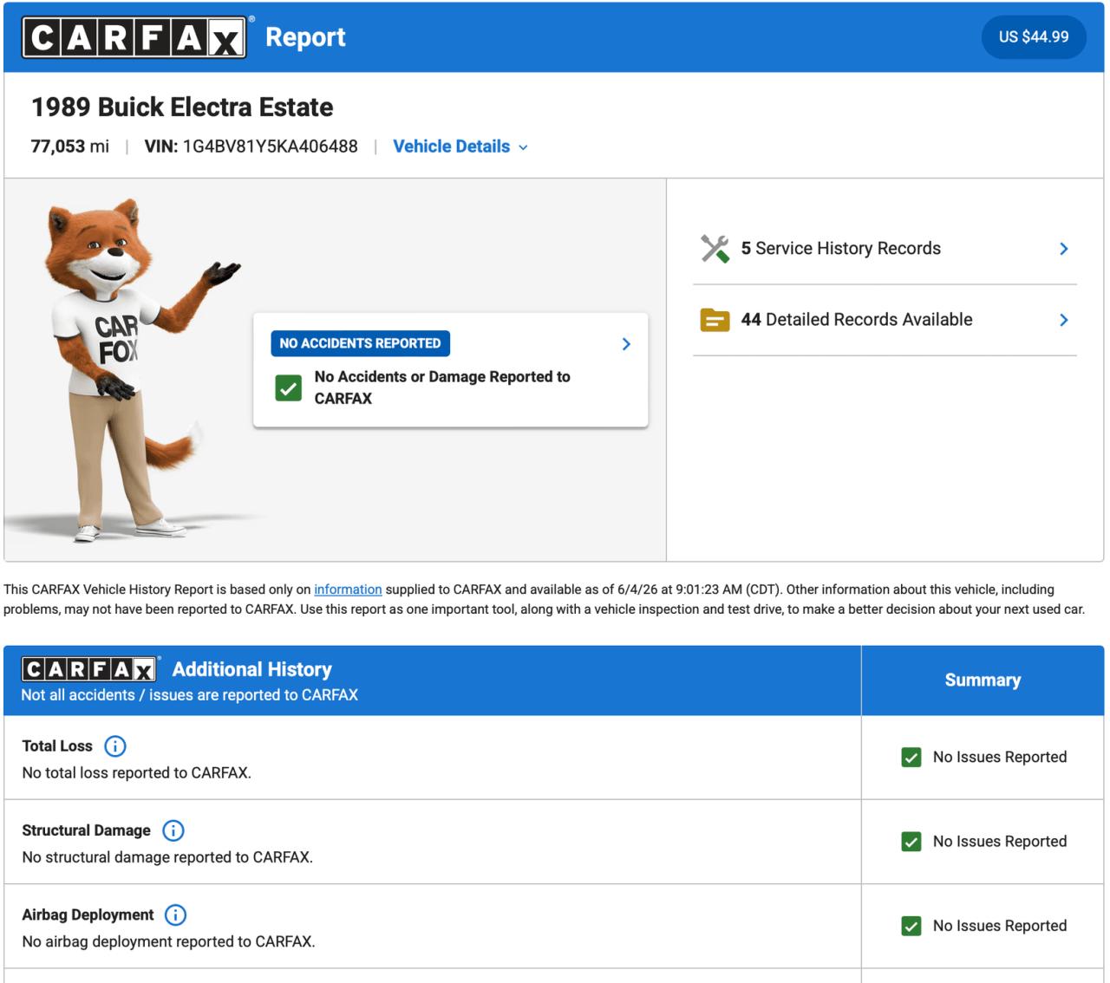Click the Report heading beside the logo

[305, 37]
